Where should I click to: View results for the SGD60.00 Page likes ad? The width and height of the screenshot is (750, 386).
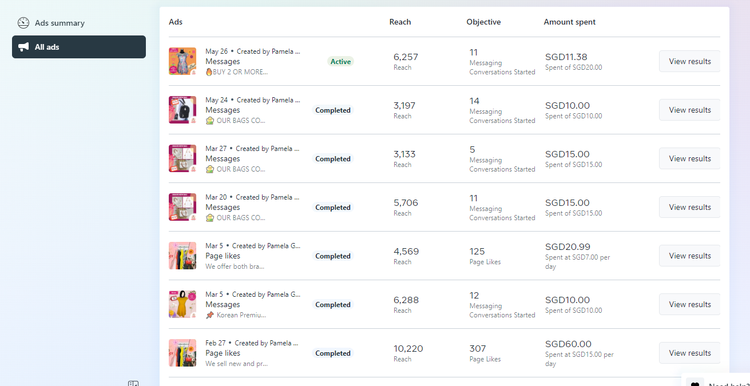coord(689,353)
